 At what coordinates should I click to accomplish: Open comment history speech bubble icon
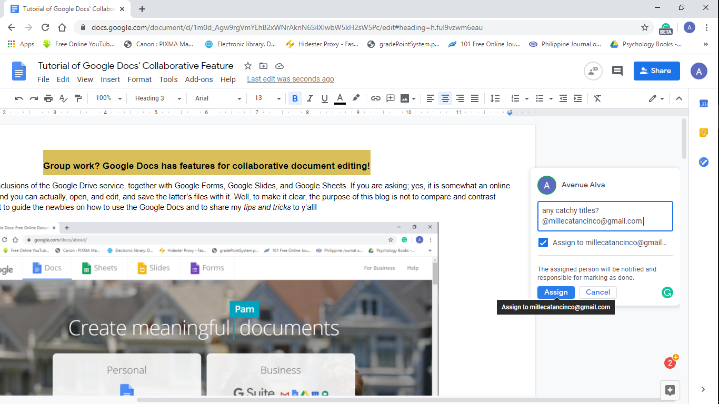(x=617, y=70)
